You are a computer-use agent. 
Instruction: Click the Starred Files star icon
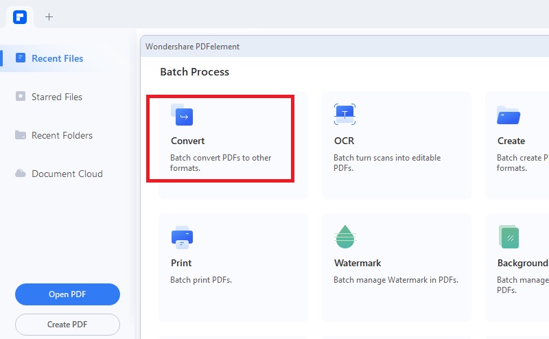[21, 96]
